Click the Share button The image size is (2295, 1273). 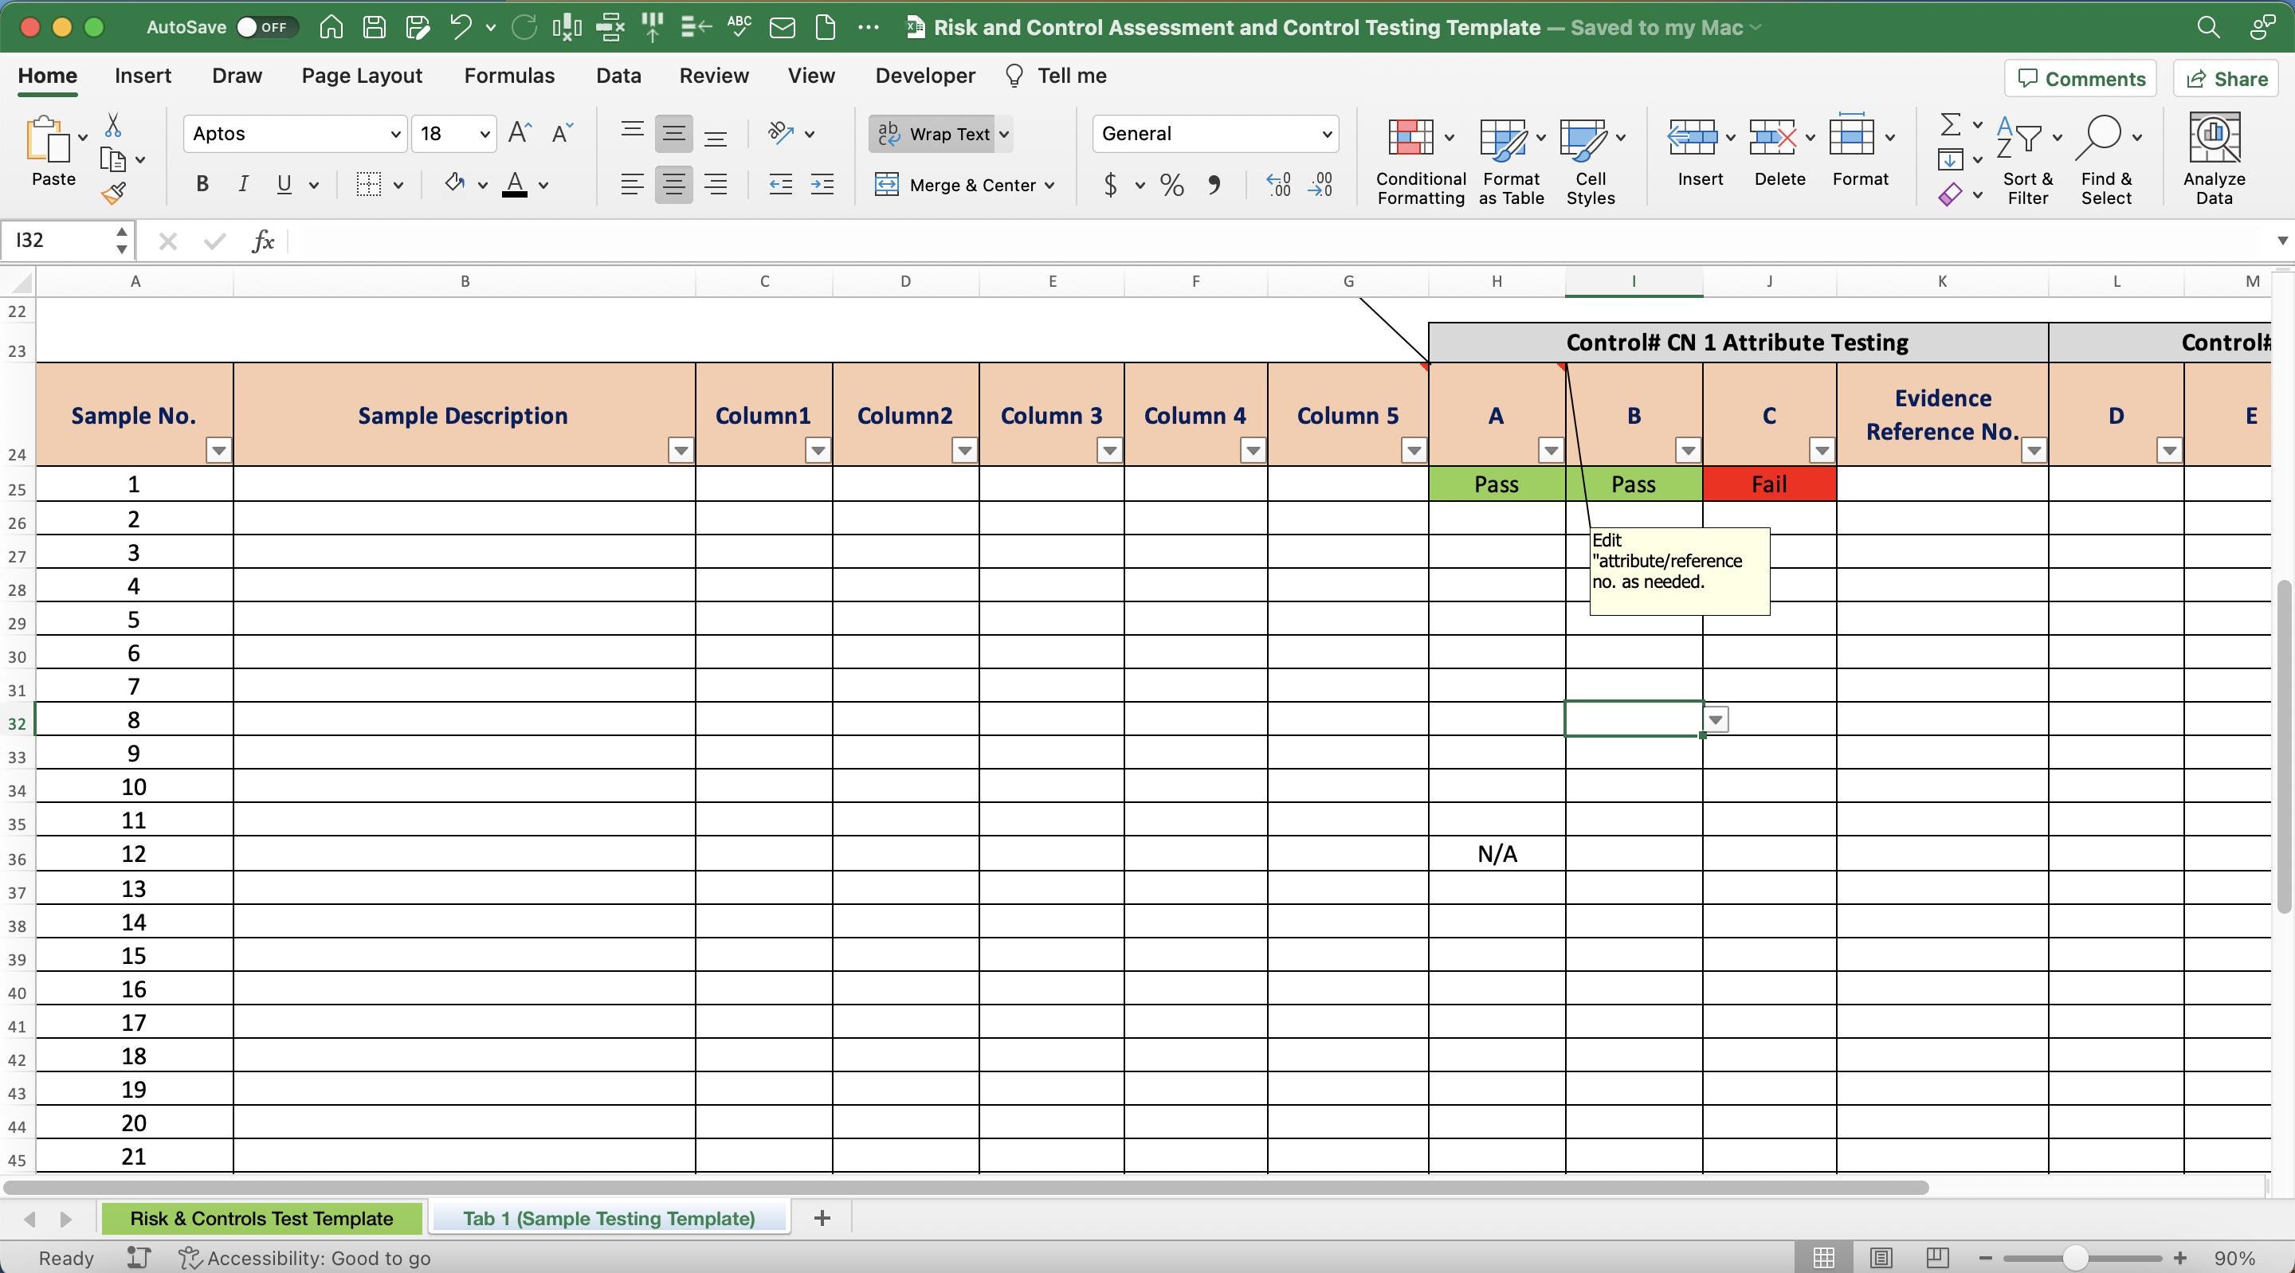[x=2225, y=78]
